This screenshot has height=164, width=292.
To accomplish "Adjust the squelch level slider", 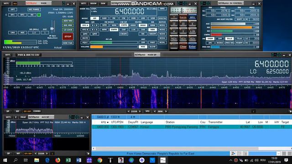I will point(114,42).
